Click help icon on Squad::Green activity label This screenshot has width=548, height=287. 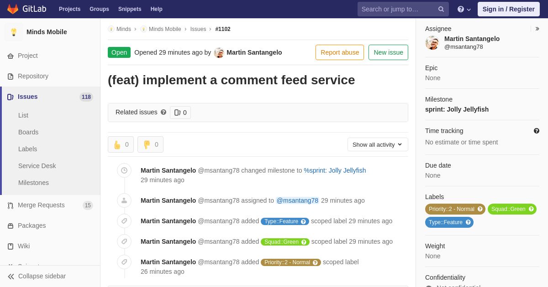coord(304,242)
